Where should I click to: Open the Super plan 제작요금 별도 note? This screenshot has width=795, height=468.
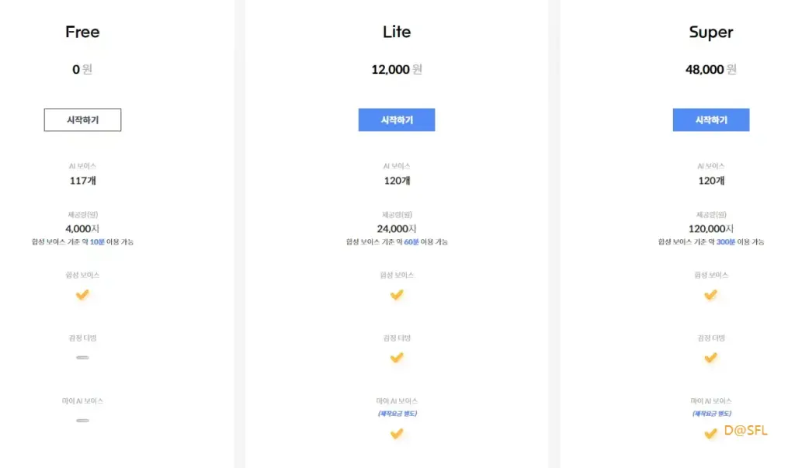[711, 414]
